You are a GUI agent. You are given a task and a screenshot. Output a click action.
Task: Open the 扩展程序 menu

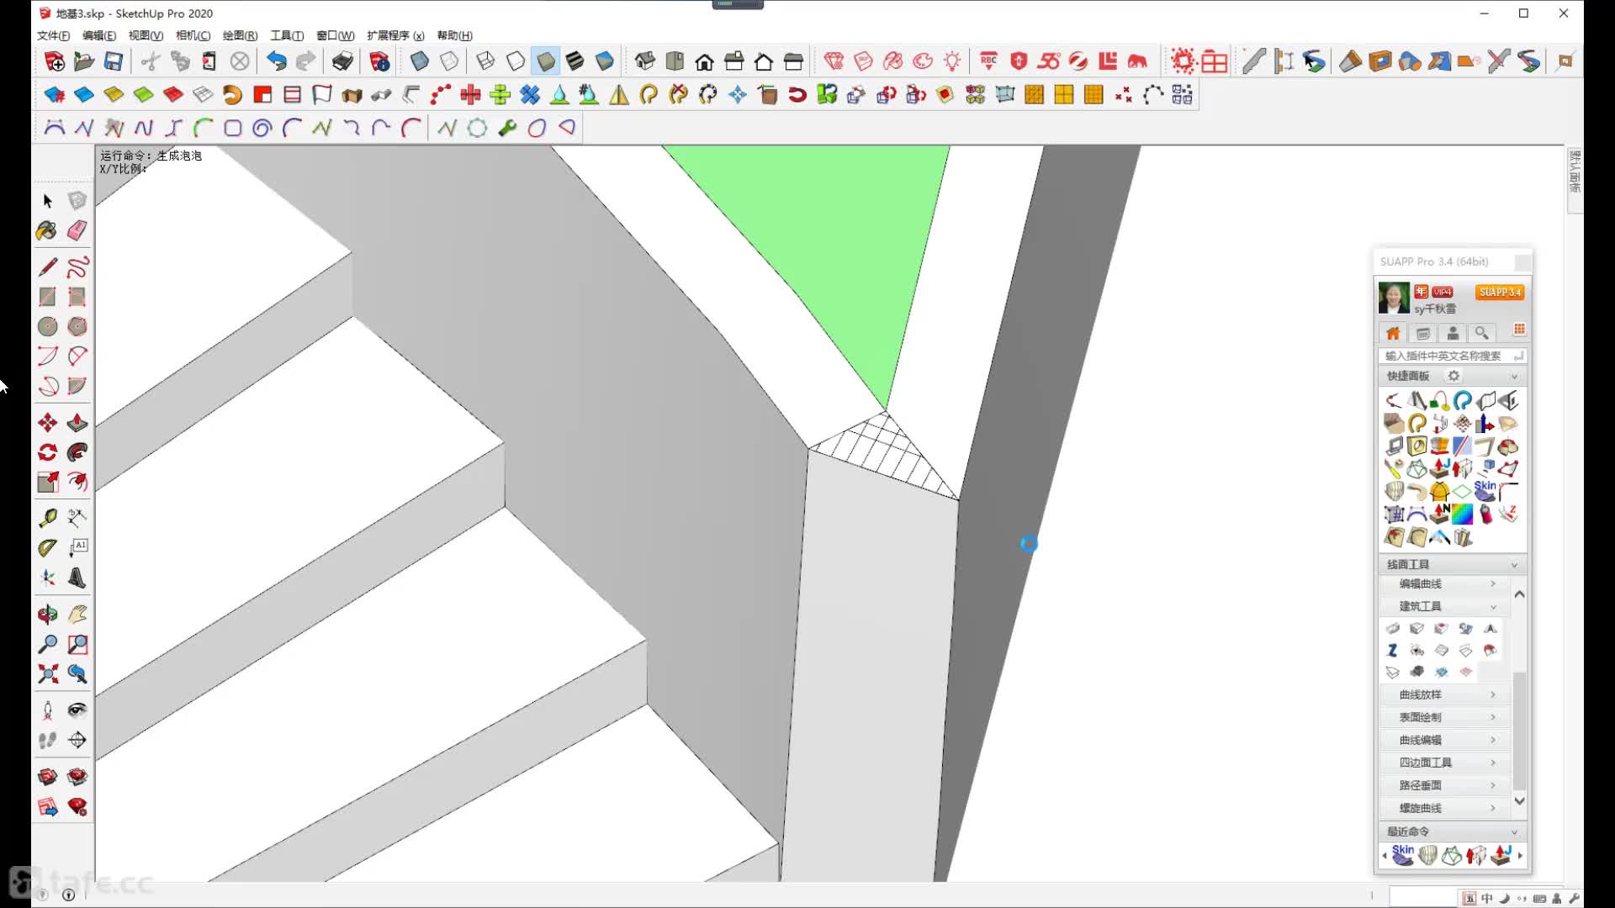[x=395, y=35]
